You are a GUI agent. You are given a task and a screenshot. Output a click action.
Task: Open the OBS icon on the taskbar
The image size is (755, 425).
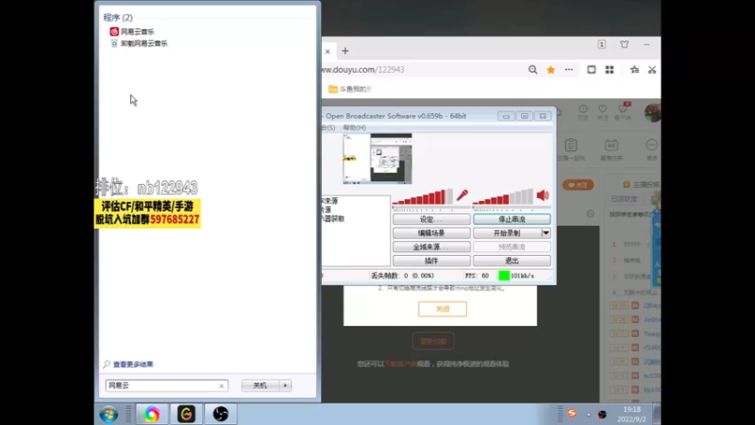(221, 414)
